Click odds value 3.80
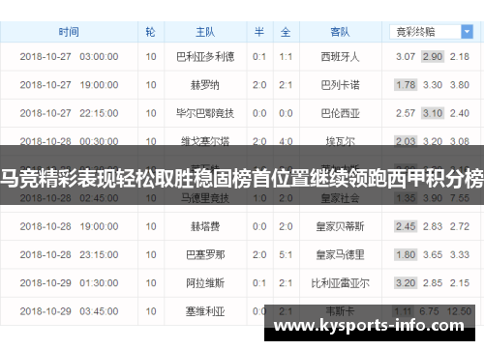484x350 pixels. point(460,85)
